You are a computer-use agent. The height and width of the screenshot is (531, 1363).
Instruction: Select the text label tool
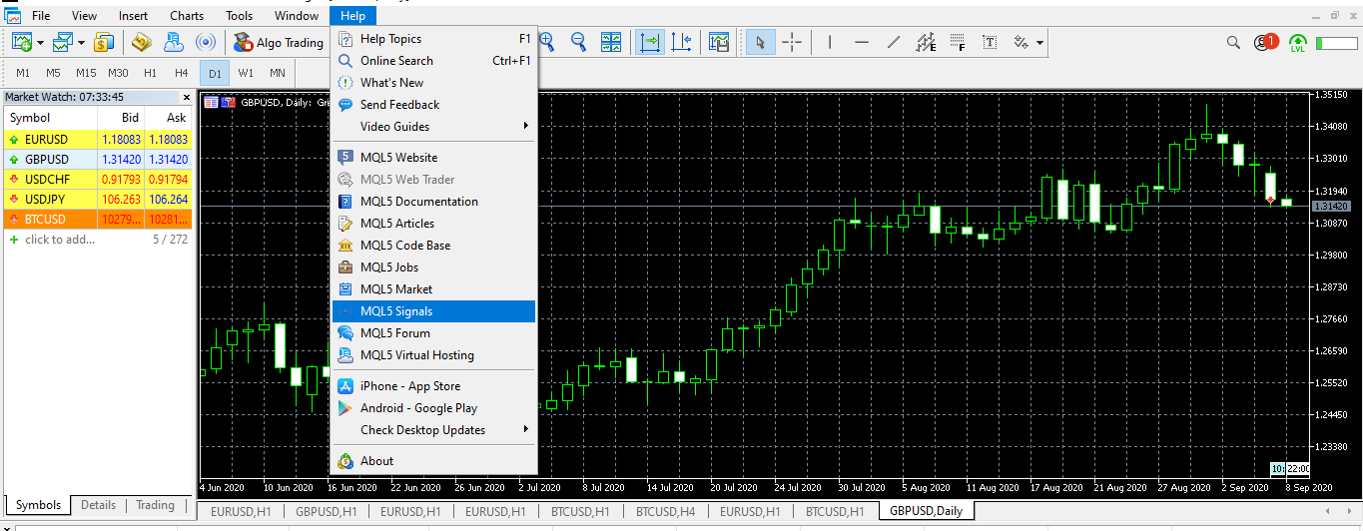(990, 42)
